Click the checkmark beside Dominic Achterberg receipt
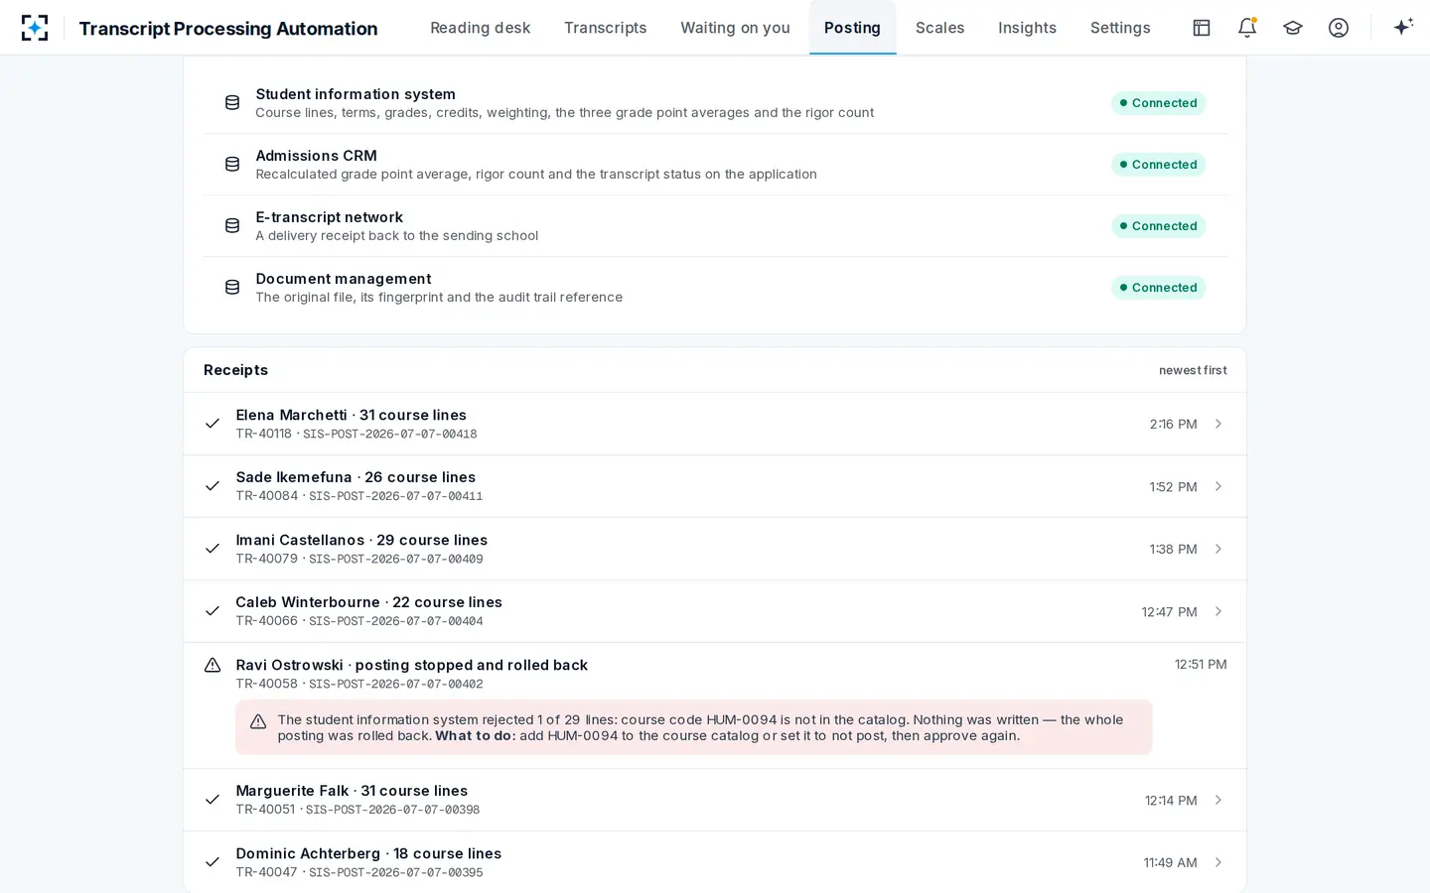 [x=213, y=862]
